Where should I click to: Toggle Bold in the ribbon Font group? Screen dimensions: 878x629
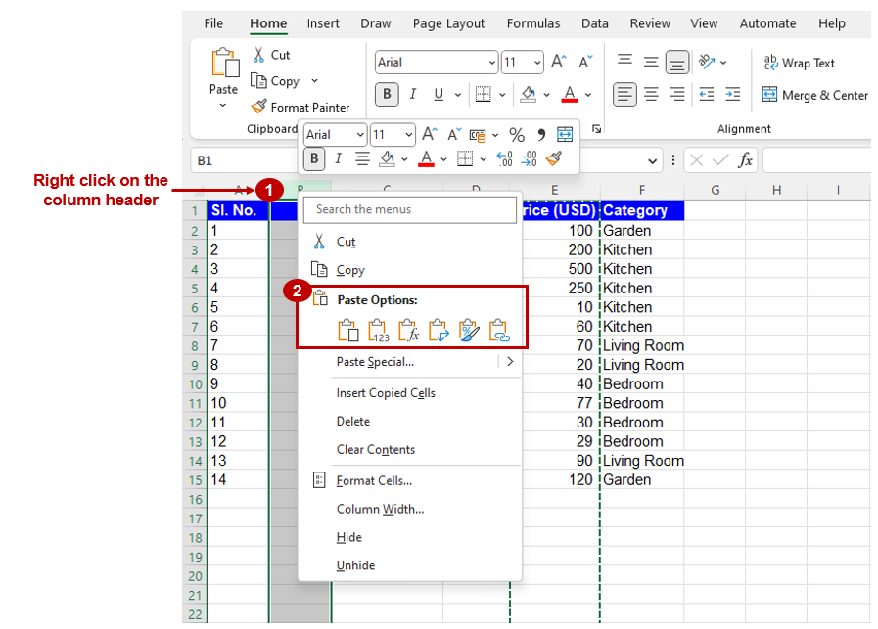[x=387, y=94]
